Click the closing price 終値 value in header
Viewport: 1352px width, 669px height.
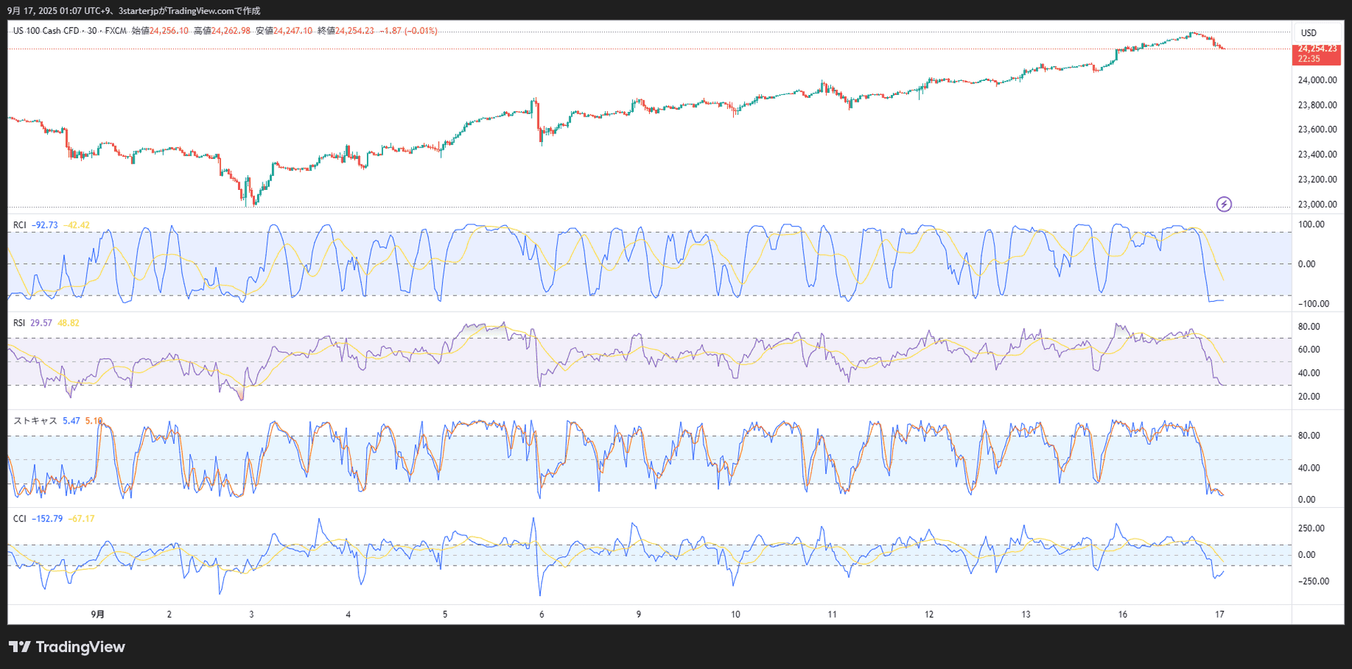[354, 31]
